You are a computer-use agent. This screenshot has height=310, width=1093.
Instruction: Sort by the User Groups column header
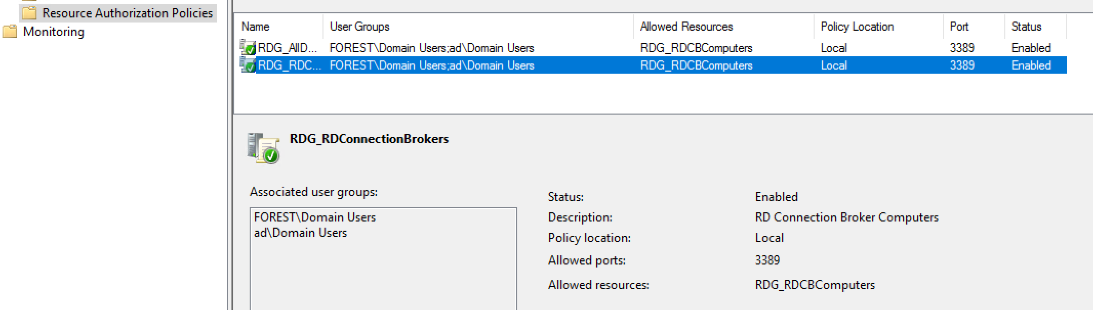(x=478, y=27)
